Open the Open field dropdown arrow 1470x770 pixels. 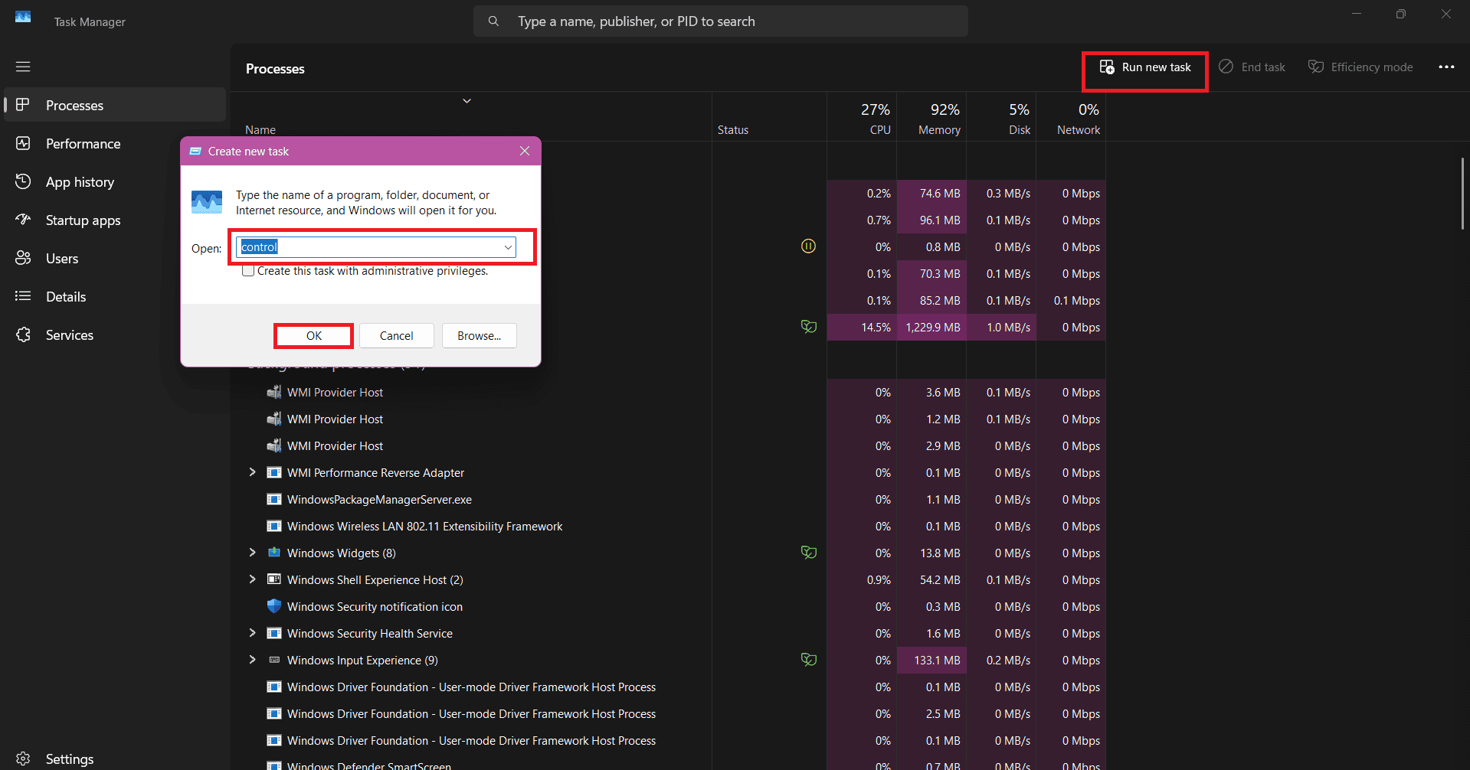point(508,246)
